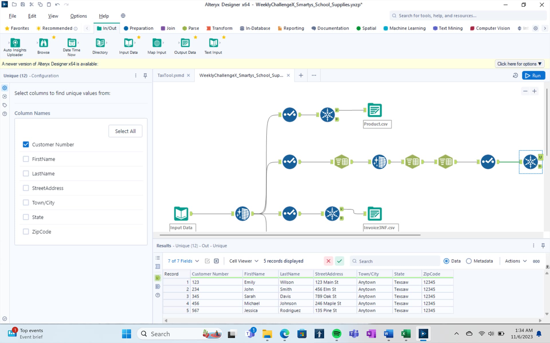Pin the Configuration panel
This screenshot has width=550, height=343.
[x=145, y=75]
